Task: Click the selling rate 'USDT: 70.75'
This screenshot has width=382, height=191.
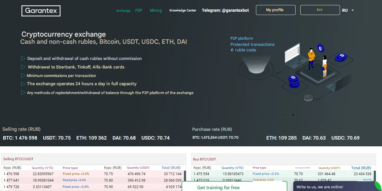Action: coord(57,138)
